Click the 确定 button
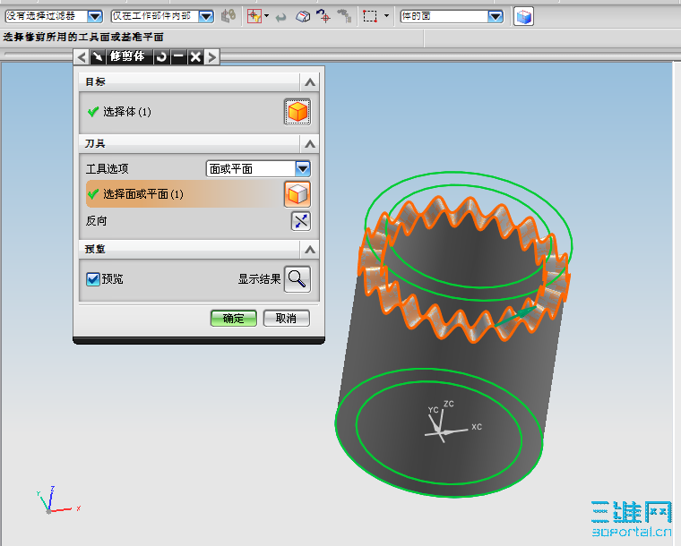The image size is (681, 546). pyautogui.click(x=234, y=319)
